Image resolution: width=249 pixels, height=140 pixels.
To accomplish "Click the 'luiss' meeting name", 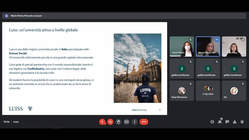I will pos(16,122).
